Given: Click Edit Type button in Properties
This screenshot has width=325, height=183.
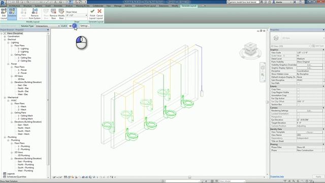Looking at the screenshot, I should click(318, 46).
